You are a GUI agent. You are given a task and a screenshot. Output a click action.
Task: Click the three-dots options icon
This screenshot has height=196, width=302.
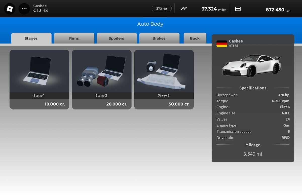(x=24, y=9)
